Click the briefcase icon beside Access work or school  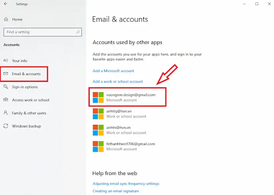coord(6,99)
